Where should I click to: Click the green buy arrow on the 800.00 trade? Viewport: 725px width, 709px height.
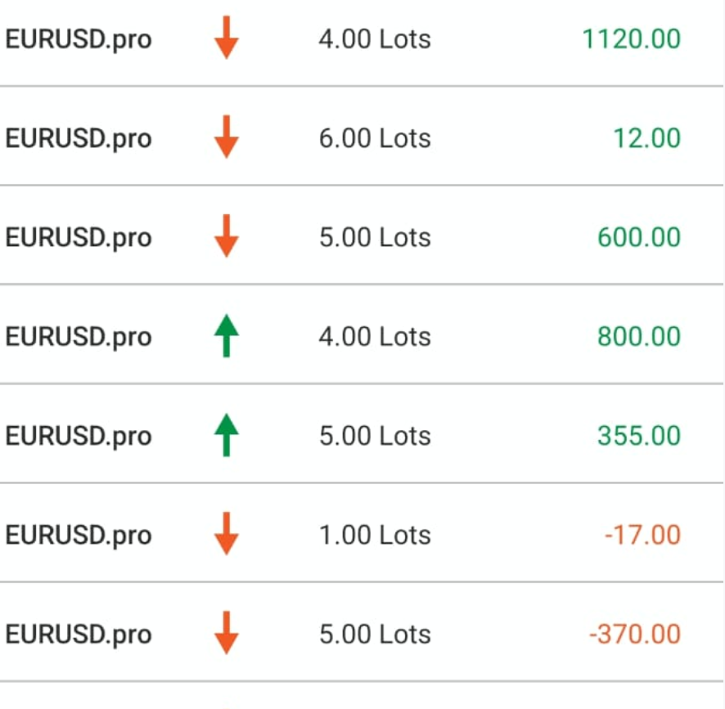tap(227, 337)
